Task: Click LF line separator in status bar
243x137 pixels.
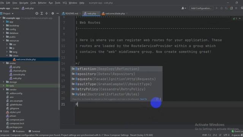Action: click(x=220, y=135)
